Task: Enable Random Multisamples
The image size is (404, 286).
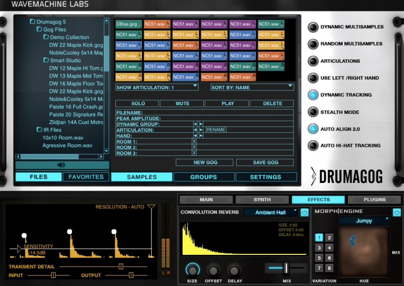Action: pyautogui.click(x=313, y=44)
